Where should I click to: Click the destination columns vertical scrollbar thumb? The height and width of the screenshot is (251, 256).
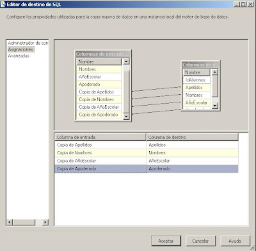215,86
